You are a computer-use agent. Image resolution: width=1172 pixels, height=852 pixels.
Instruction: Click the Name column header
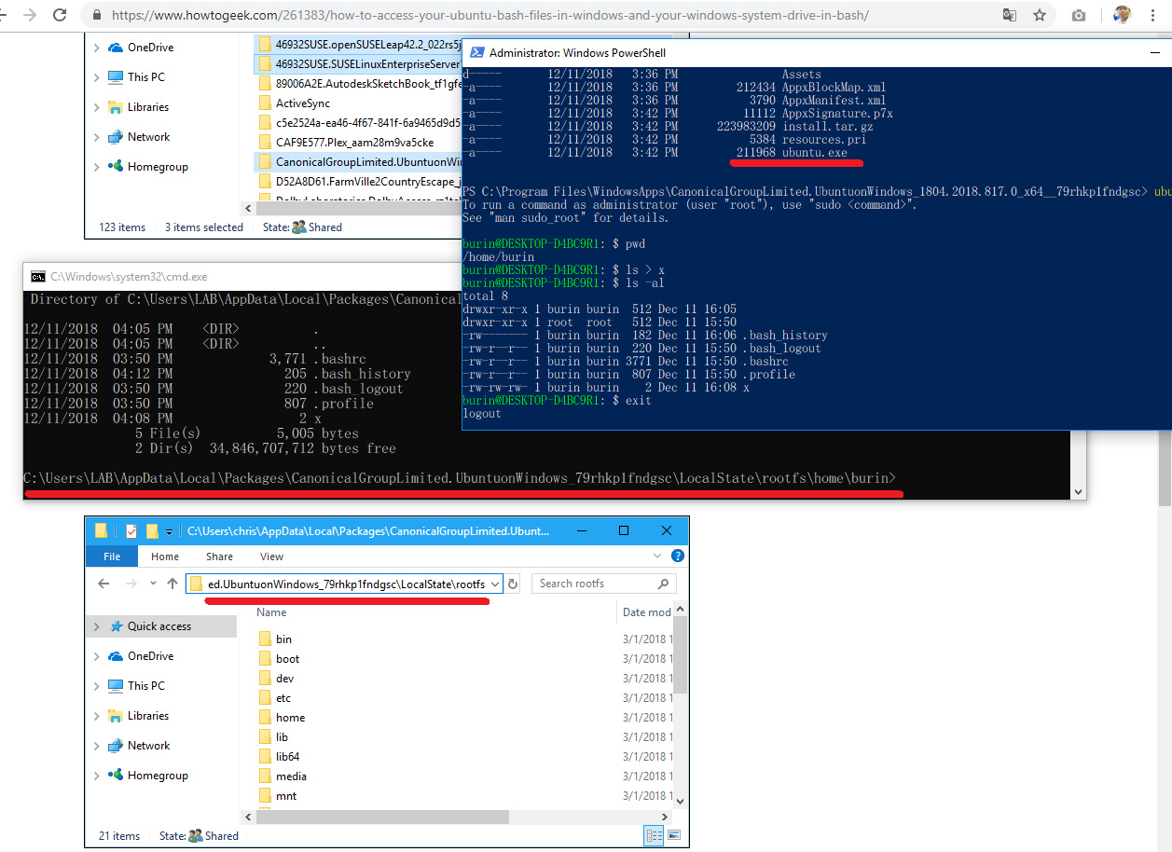point(272,612)
